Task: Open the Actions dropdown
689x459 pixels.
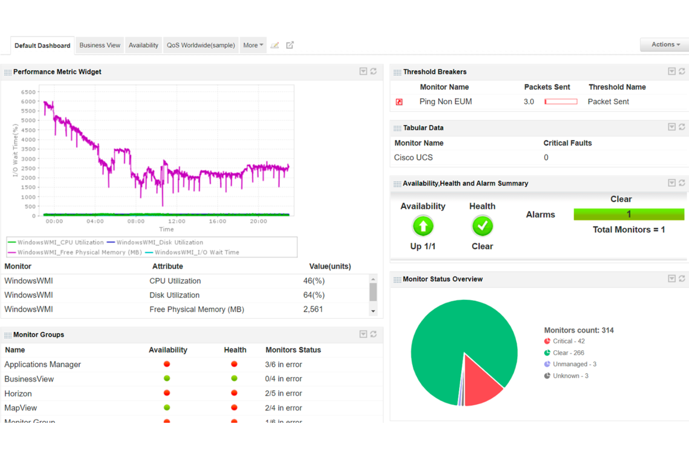Action: point(663,44)
